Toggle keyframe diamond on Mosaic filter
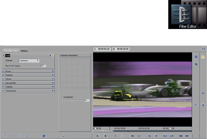The image size is (207, 139). click(53, 71)
